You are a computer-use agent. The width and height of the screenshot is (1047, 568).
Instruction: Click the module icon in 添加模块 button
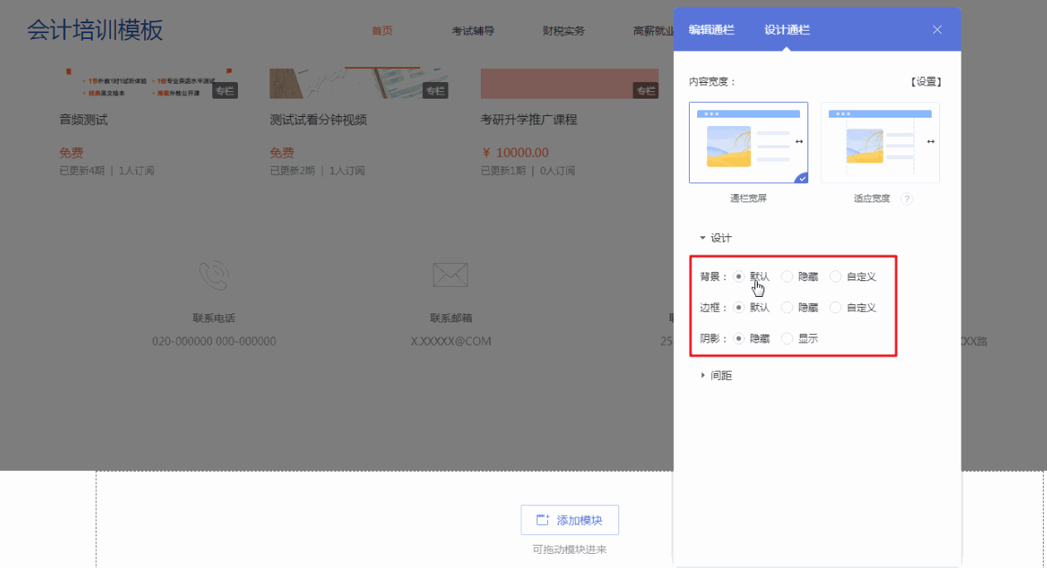coord(543,521)
